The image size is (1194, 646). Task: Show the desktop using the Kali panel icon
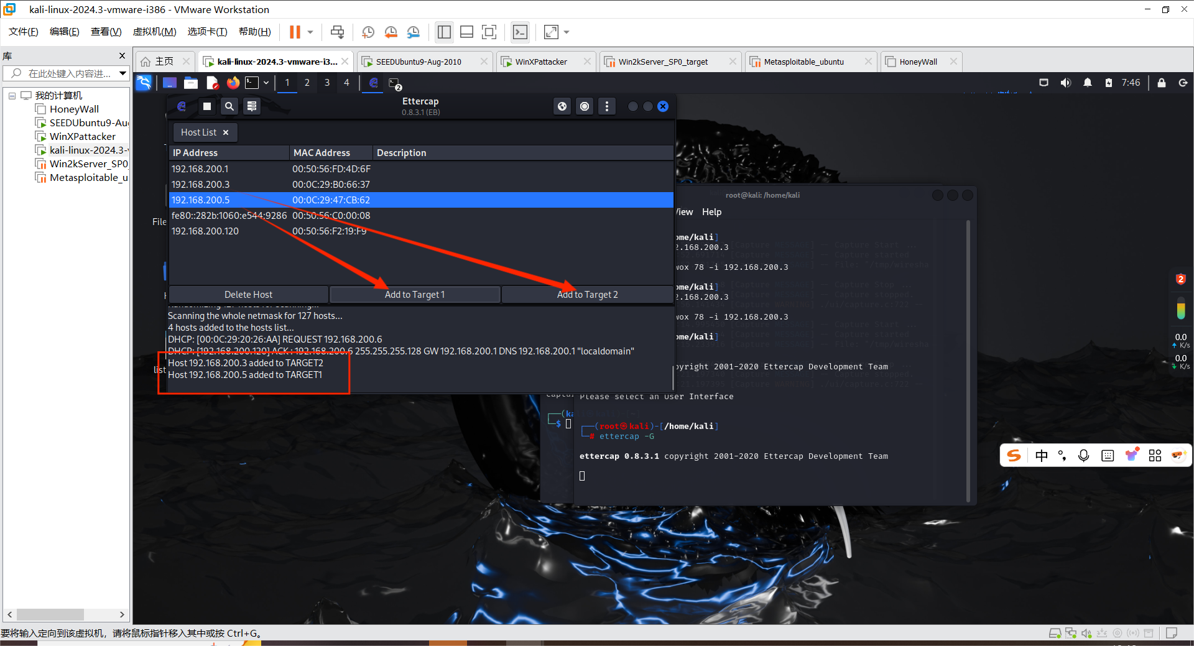pos(169,83)
